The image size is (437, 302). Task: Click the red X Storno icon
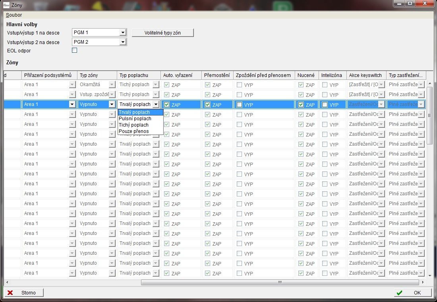pyautogui.click(x=10, y=292)
